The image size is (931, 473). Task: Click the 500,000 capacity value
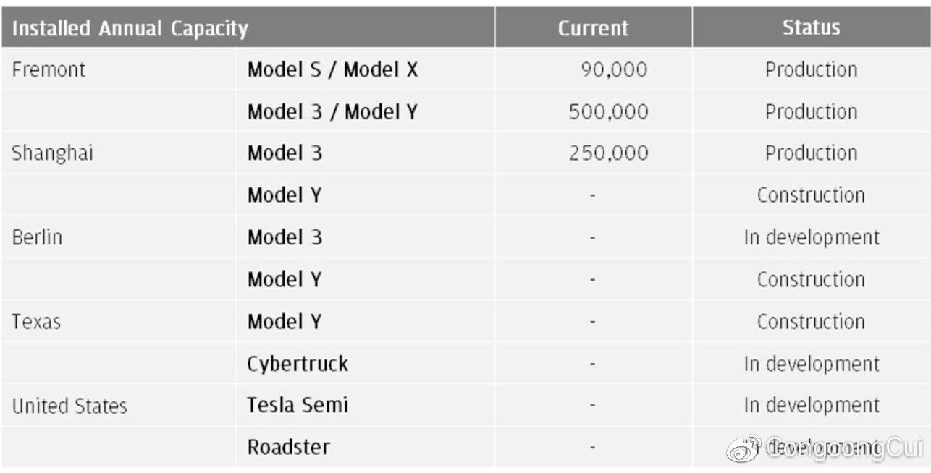tap(609, 112)
